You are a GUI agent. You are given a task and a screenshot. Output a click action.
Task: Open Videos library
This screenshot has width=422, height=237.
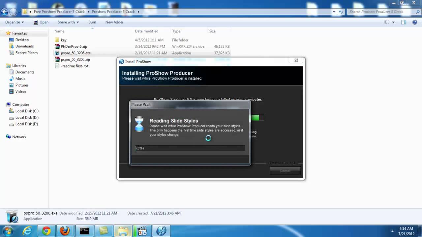click(21, 92)
